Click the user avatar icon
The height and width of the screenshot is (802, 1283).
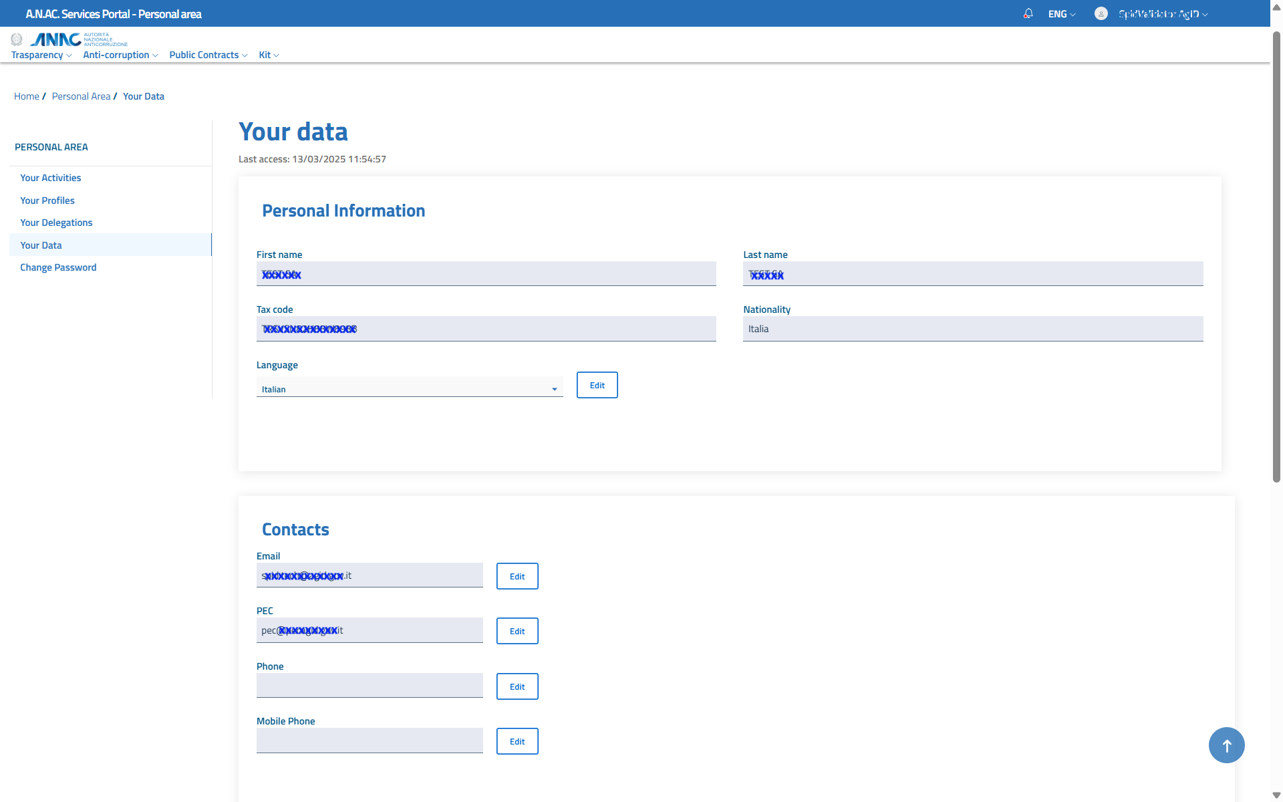click(x=1101, y=13)
